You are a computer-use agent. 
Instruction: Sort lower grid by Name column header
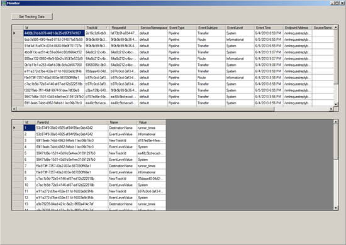[x=123, y=122]
